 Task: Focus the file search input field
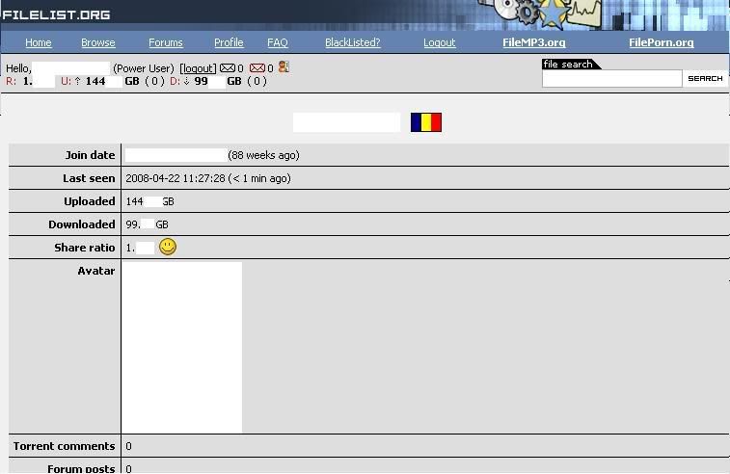click(611, 78)
